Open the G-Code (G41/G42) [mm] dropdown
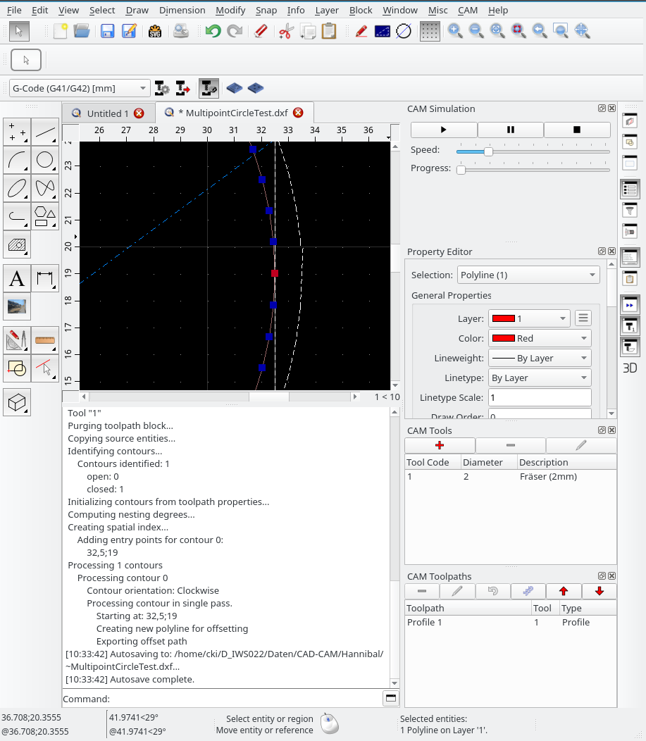This screenshot has width=646, height=741. pyautogui.click(x=79, y=88)
